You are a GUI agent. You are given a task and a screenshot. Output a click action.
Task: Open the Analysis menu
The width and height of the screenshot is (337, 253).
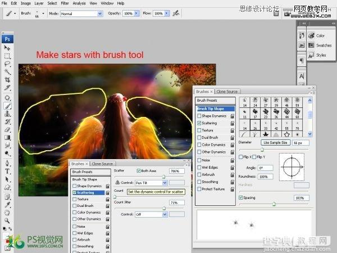(x=79, y=3)
